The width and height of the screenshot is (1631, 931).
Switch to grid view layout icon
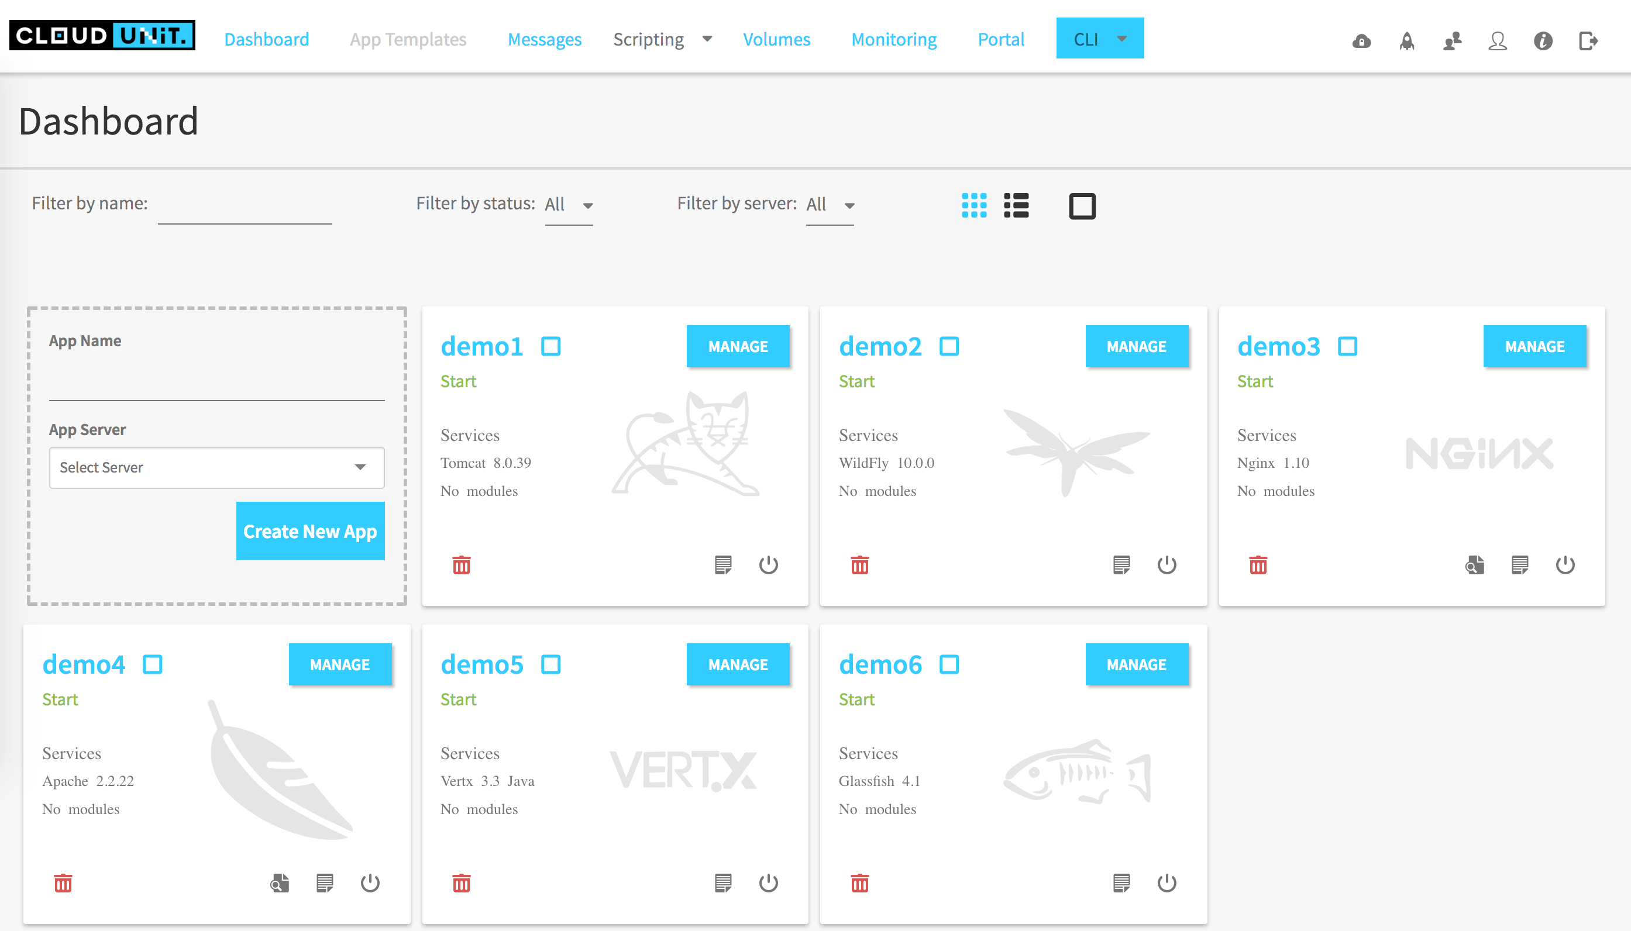click(973, 206)
